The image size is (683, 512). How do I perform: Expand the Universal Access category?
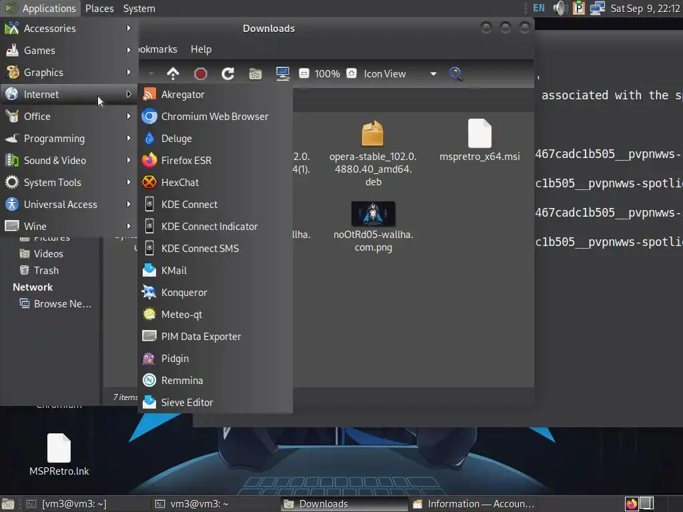[x=69, y=204]
